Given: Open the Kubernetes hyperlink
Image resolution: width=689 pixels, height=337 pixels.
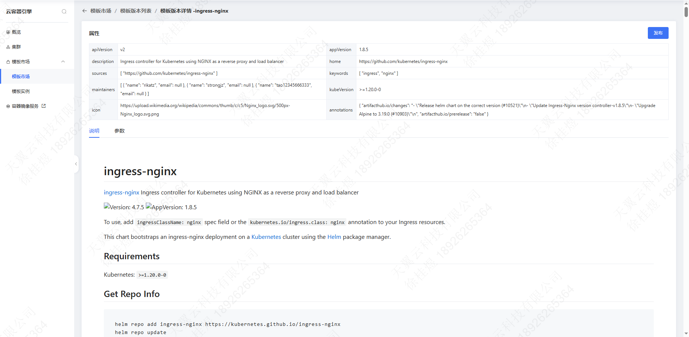Looking at the screenshot, I should pyautogui.click(x=266, y=237).
